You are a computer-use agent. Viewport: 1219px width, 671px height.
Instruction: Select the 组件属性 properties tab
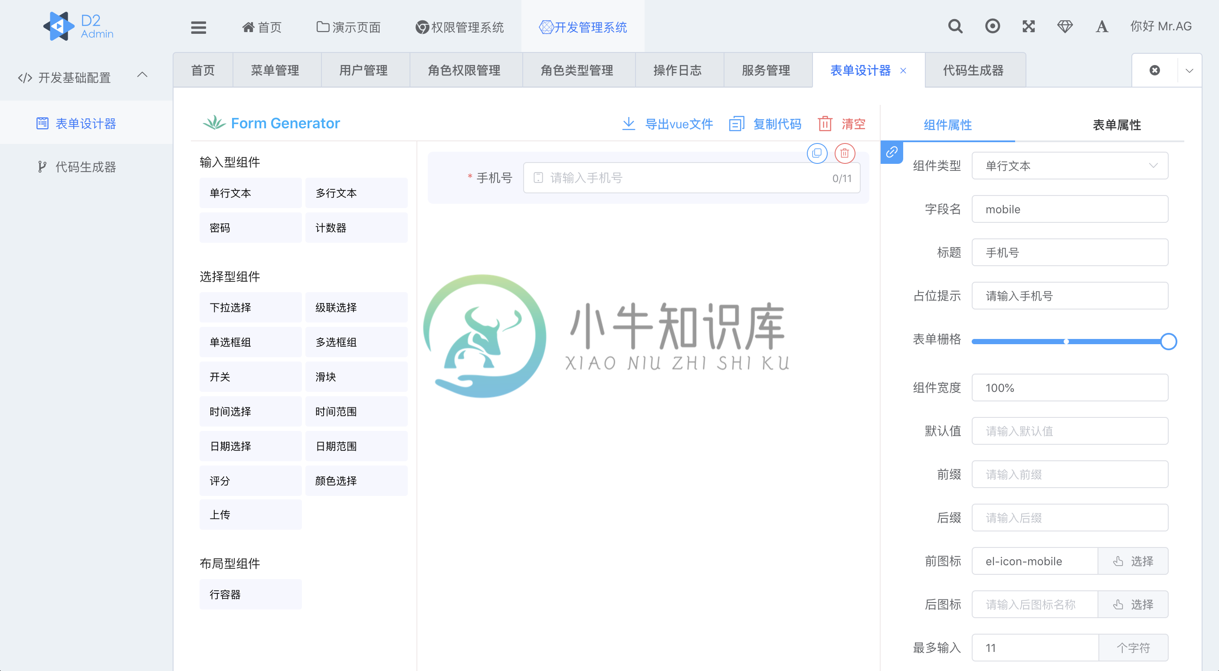coord(947,125)
